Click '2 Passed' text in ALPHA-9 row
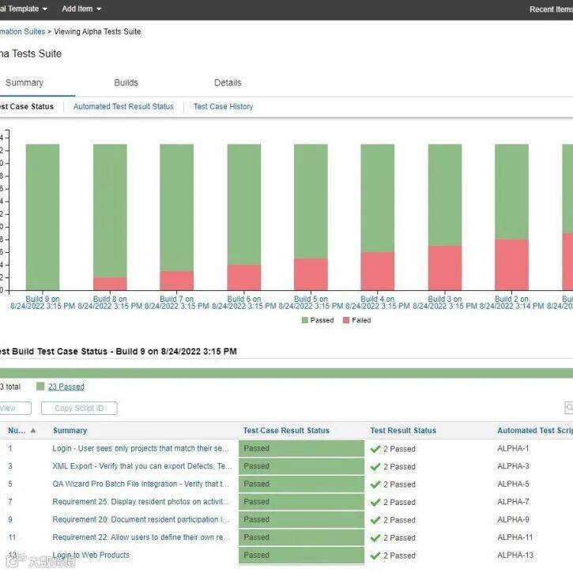This screenshot has height=573, width=573. [x=399, y=520]
